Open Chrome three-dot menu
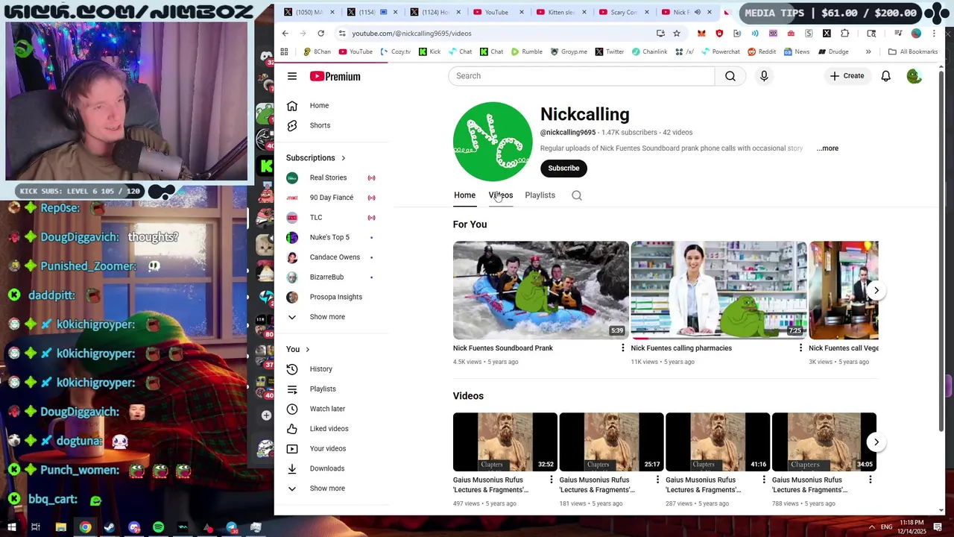The height and width of the screenshot is (537, 954). point(934,34)
